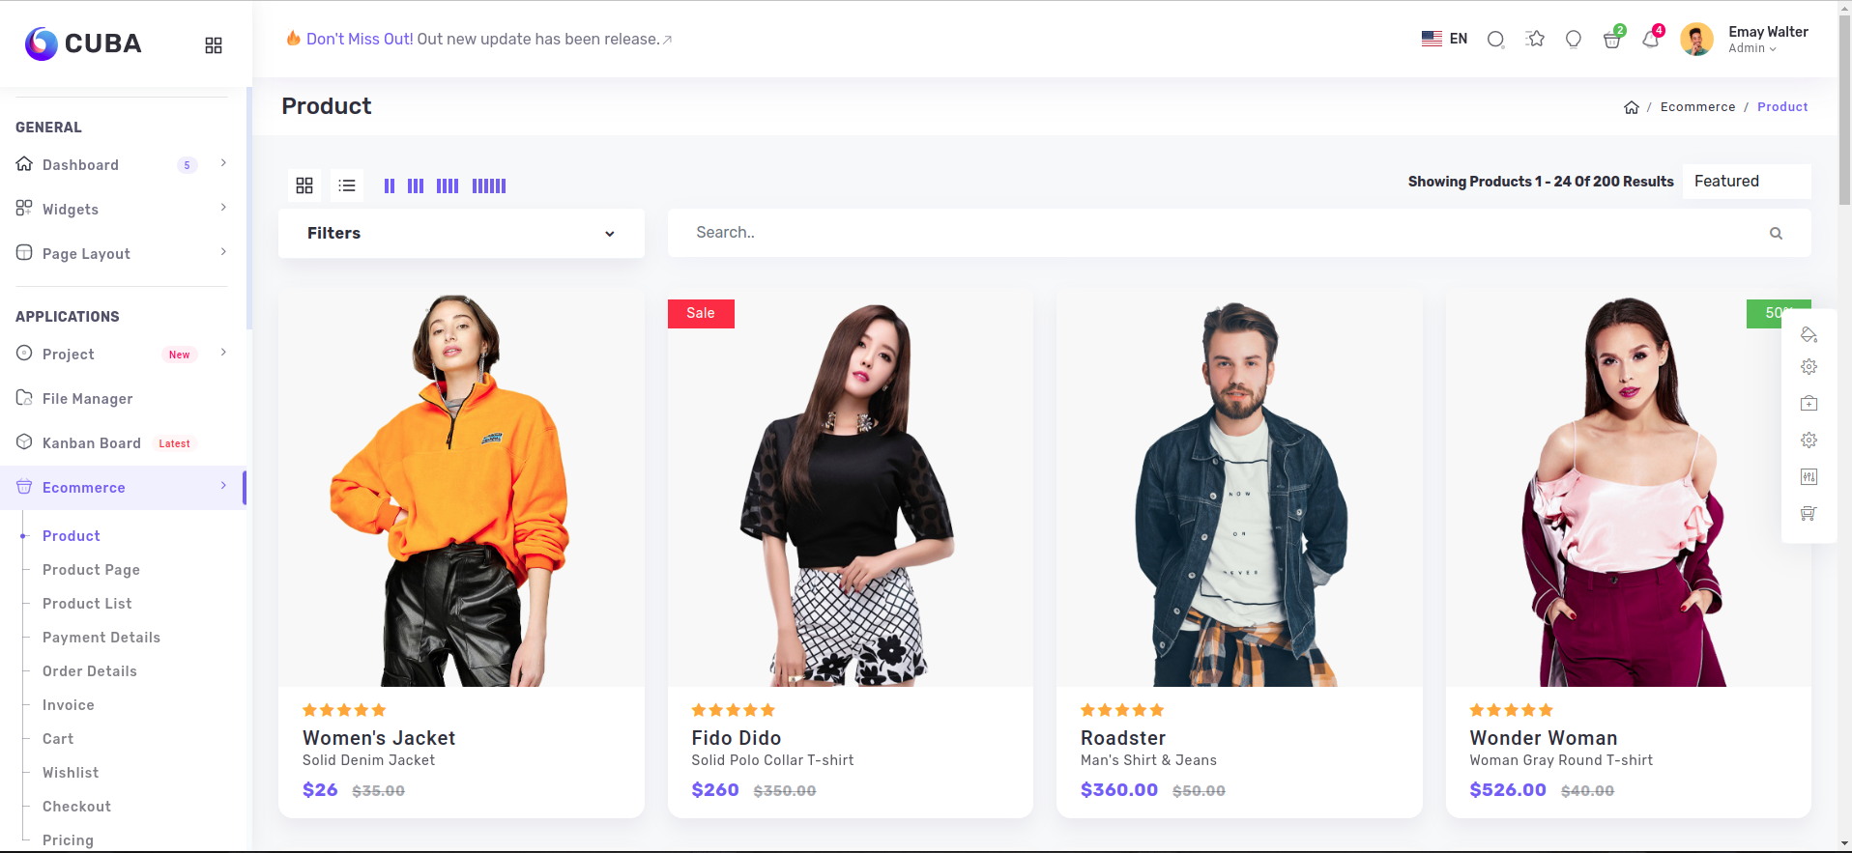Open the header search icon
Image resolution: width=1852 pixels, height=853 pixels.
(x=1495, y=40)
